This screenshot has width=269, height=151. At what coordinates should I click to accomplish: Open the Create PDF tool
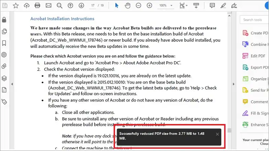[x=256, y=33]
